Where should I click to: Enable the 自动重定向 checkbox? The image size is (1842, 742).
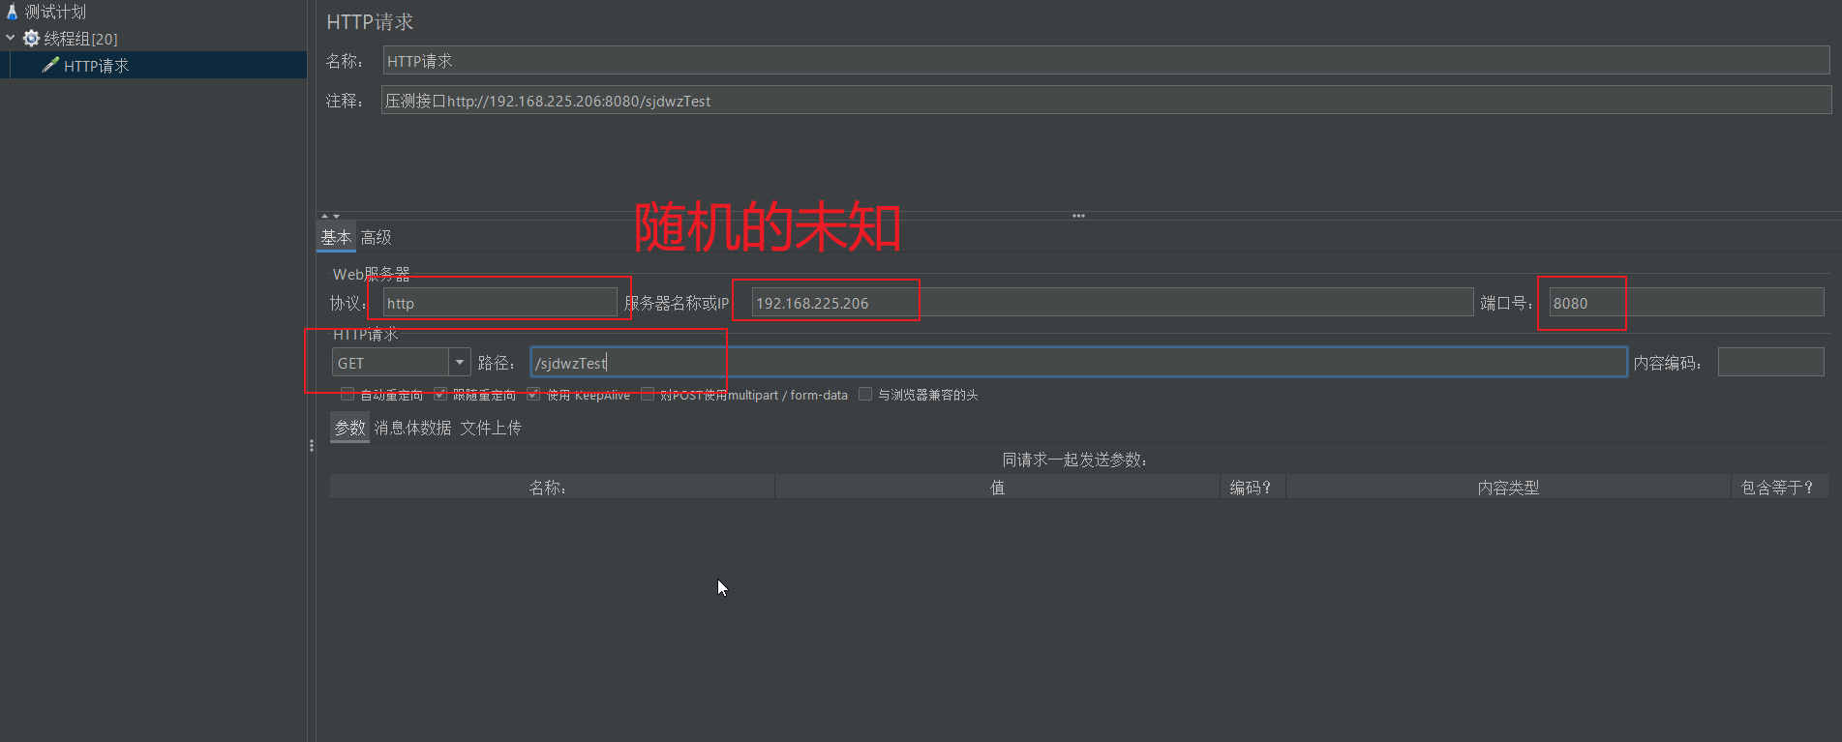click(347, 394)
